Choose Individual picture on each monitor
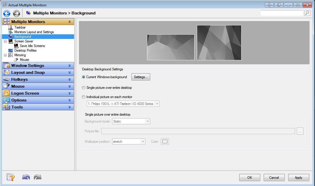This screenshot has width=315, height=186. pos(84,97)
